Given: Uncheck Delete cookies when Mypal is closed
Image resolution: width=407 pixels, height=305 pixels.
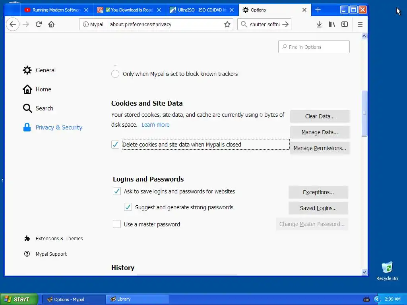Looking at the screenshot, I should click(x=115, y=145).
